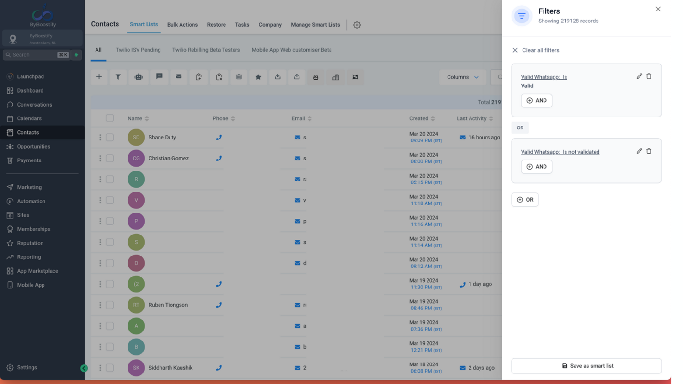Viewport: 683px width, 384px height.
Task: Open row menu for Christian Gomez
Action: (100, 159)
